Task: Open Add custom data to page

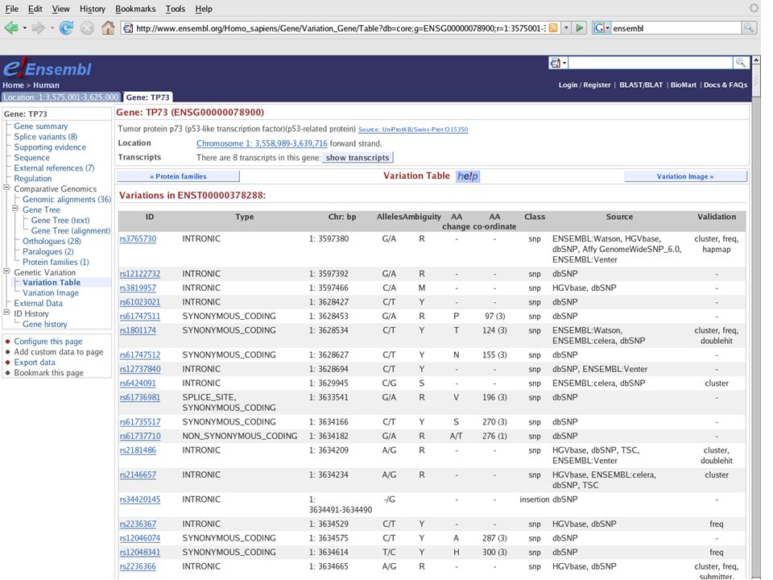Action: (59, 352)
